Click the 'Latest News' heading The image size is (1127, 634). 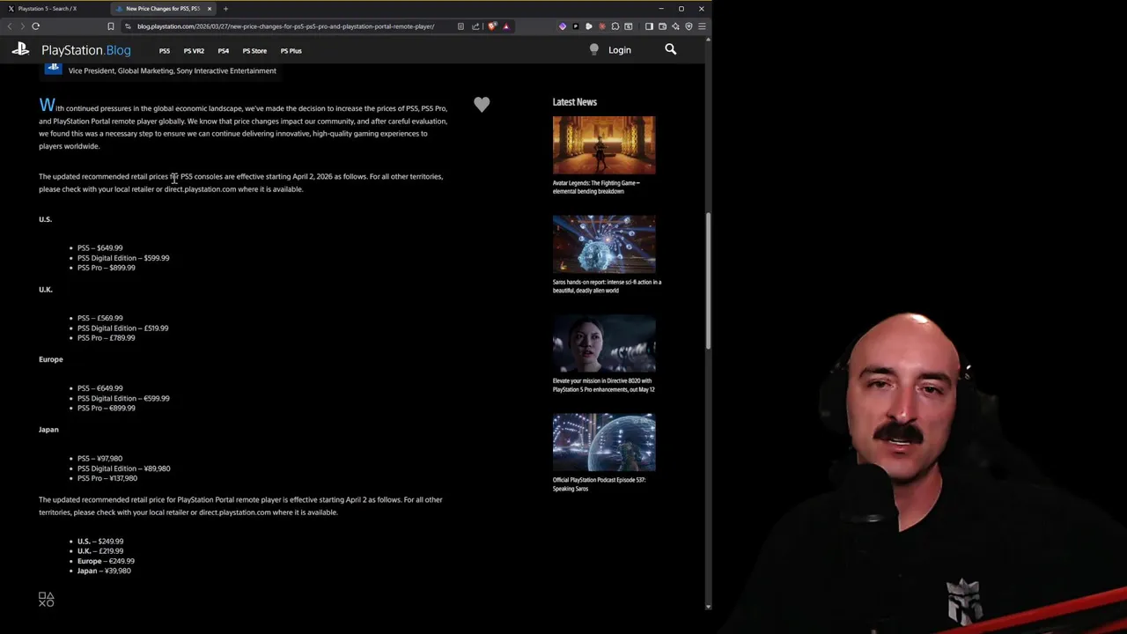click(x=575, y=102)
